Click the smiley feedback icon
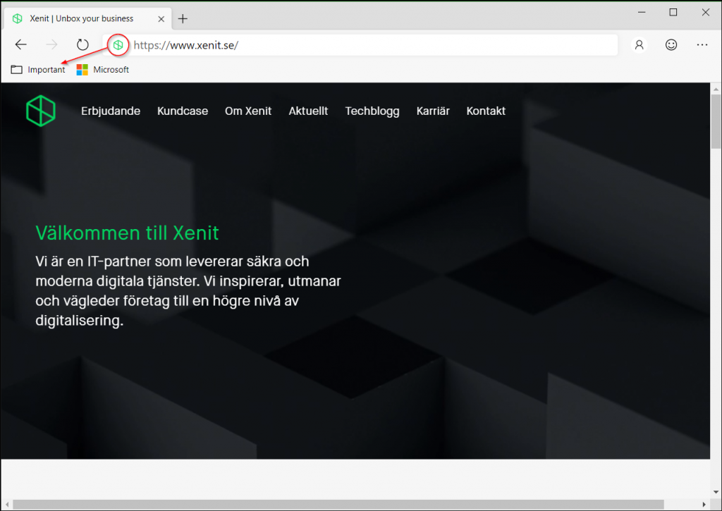This screenshot has height=511, width=722. [x=671, y=44]
